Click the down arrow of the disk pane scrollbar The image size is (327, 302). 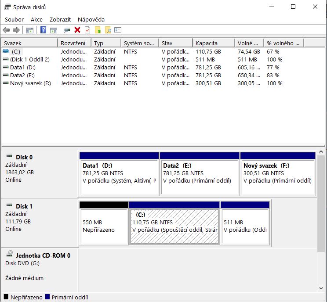click(321, 288)
